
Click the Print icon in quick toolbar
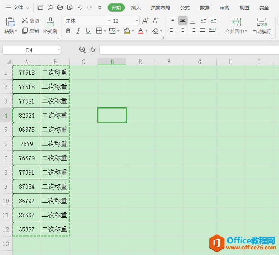pos(60,7)
